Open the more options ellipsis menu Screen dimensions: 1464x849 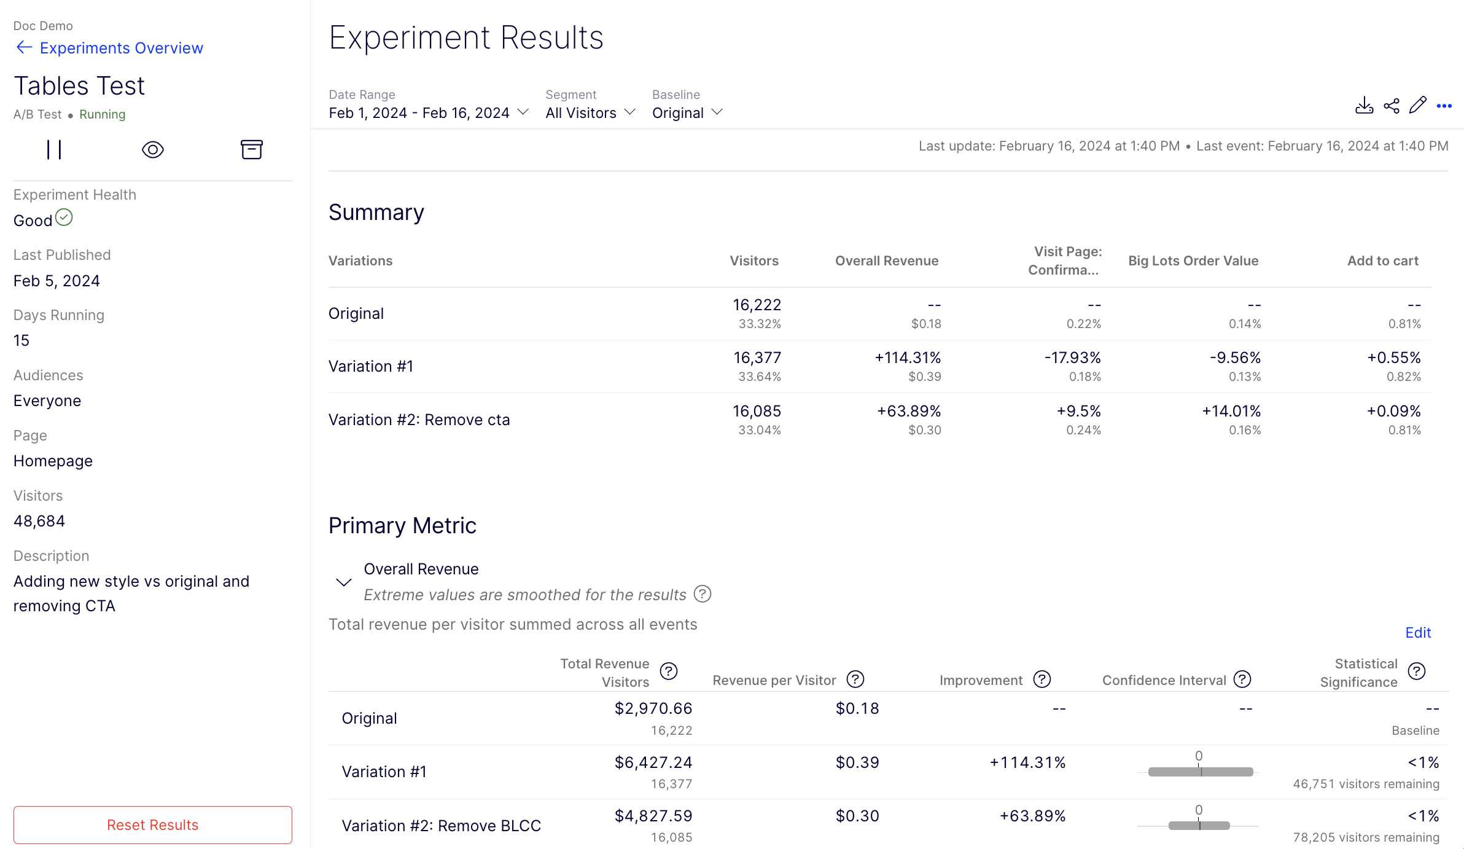(x=1444, y=106)
